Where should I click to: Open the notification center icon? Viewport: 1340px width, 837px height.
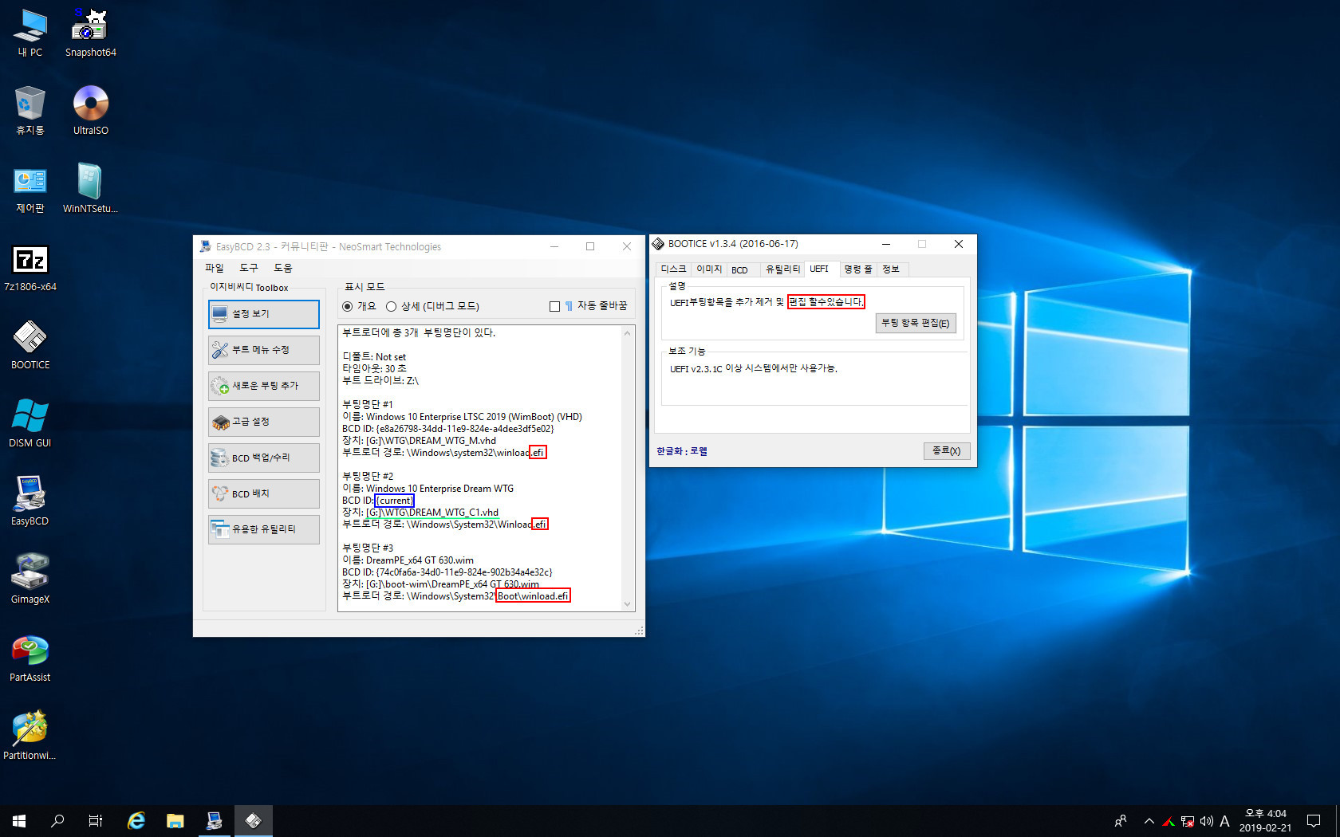[x=1314, y=820]
